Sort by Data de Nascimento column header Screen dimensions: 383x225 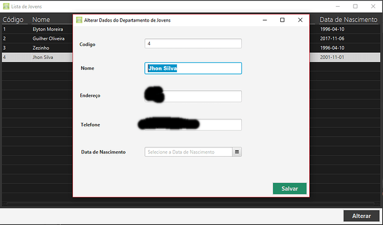coord(349,19)
